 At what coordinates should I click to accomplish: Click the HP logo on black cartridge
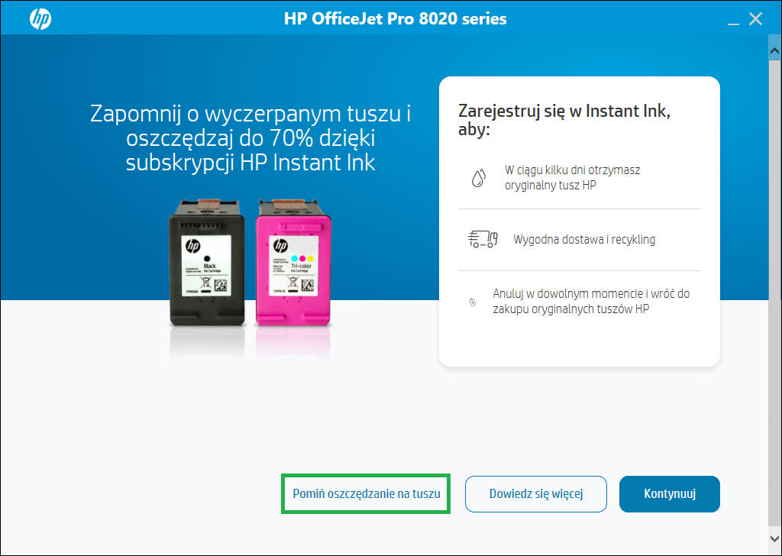coord(192,246)
